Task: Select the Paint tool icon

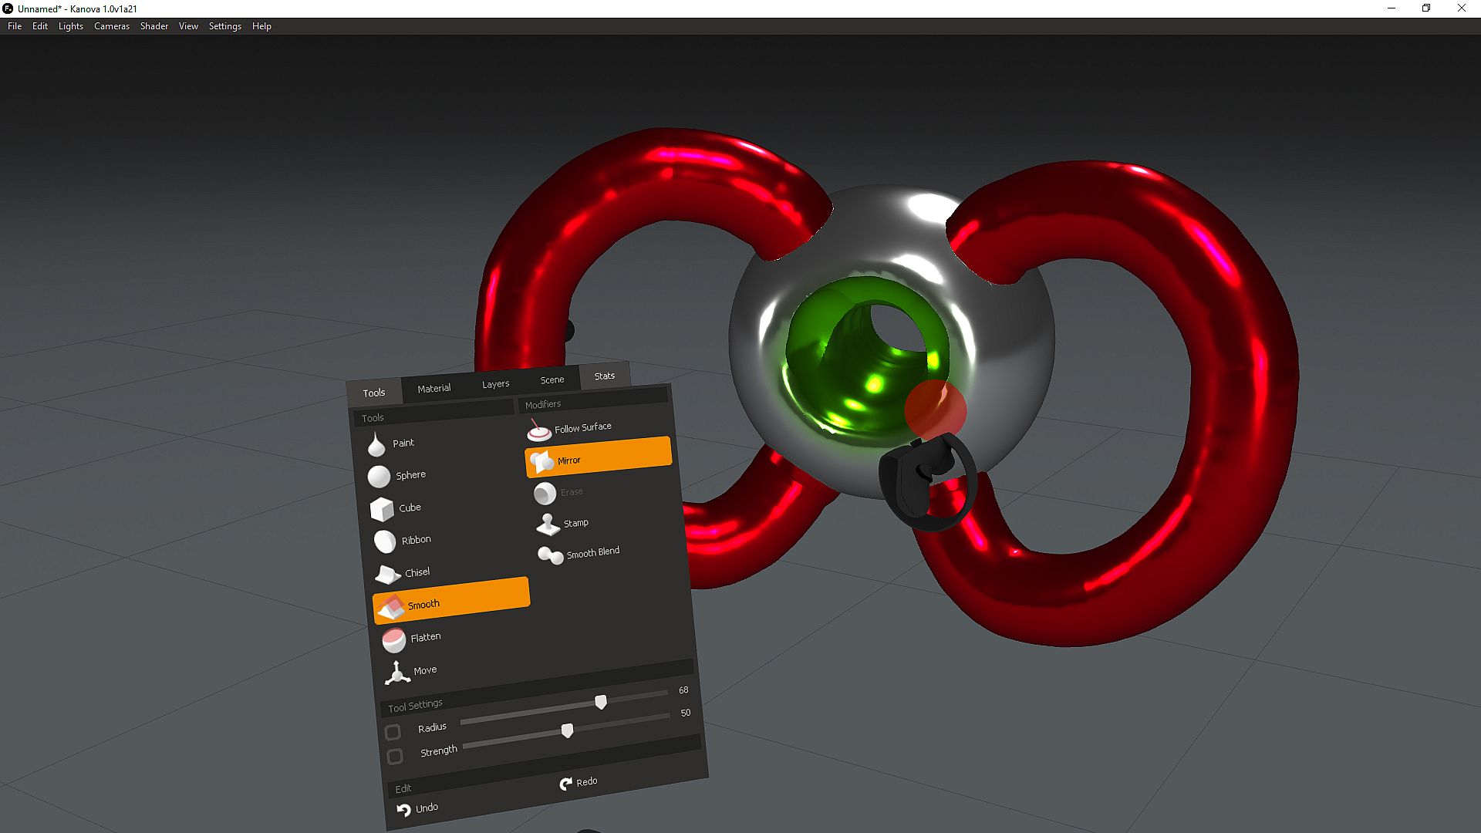Action: (376, 445)
